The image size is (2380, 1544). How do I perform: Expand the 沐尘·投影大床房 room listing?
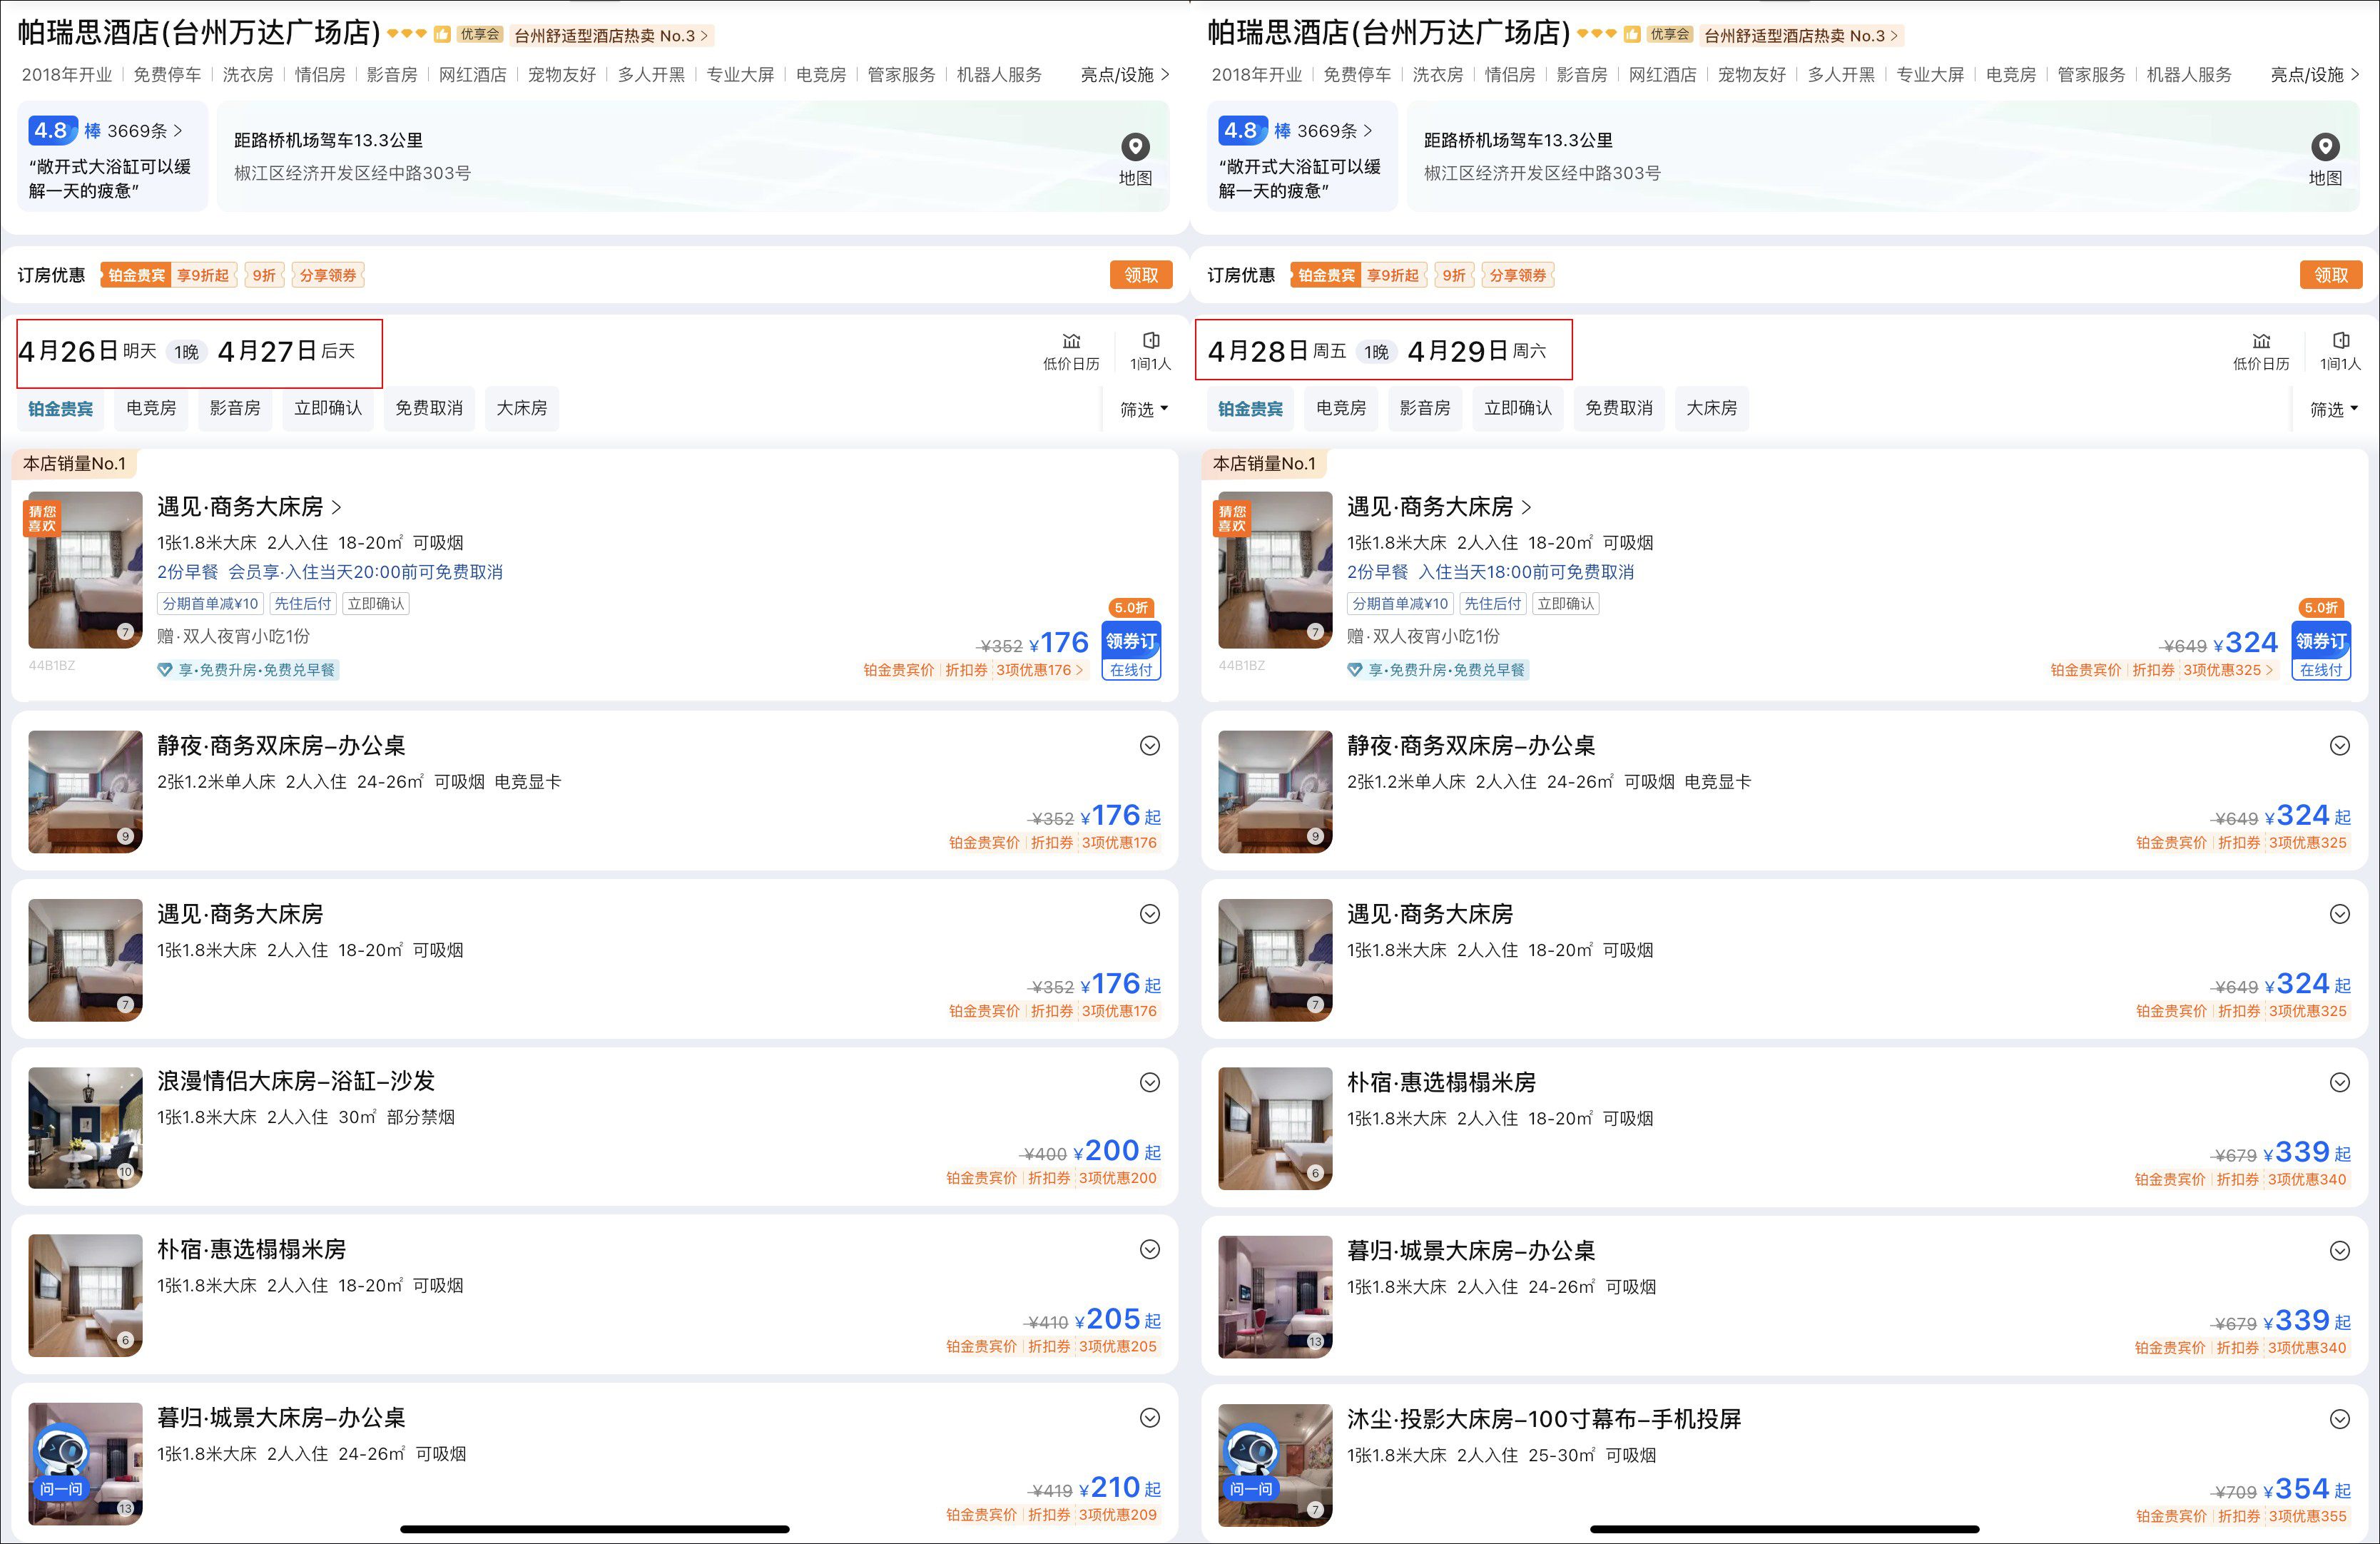tap(2340, 1419)
